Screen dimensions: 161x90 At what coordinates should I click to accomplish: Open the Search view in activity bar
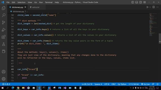(x=4, y=15)
